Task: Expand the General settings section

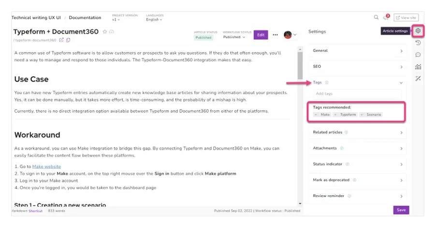Action: click(x=357, y=51)
